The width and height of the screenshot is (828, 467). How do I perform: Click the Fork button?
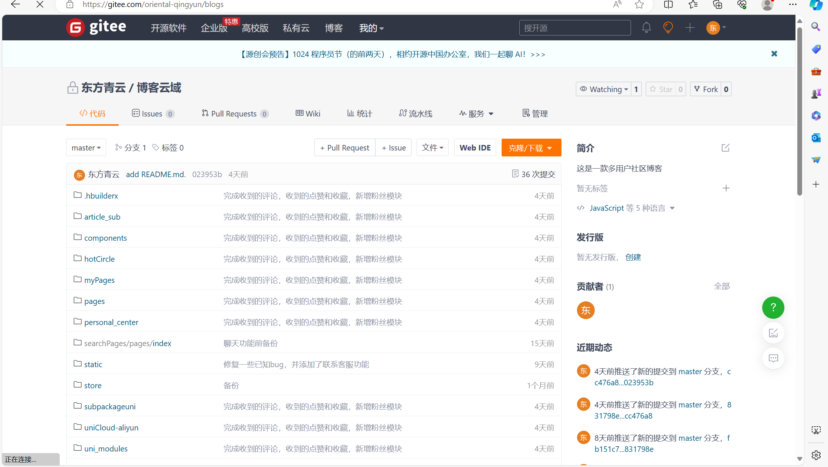pos(706,89)
